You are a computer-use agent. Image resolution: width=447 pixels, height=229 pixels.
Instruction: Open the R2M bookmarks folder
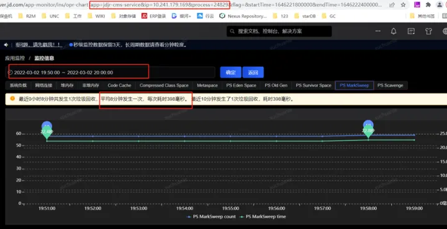(27, 16)
